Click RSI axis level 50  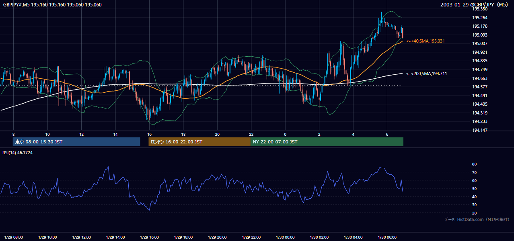(475, 188)
